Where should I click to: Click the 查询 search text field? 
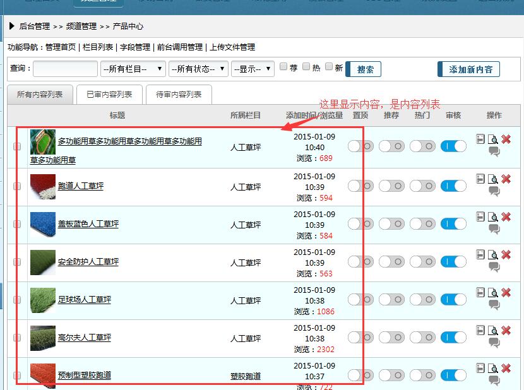[65, 69]
